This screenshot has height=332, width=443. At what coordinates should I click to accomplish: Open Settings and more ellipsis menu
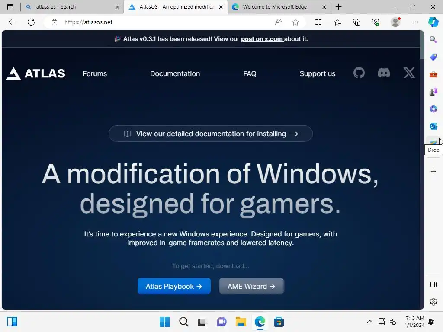pyautogui.click(x=415, y=22)
